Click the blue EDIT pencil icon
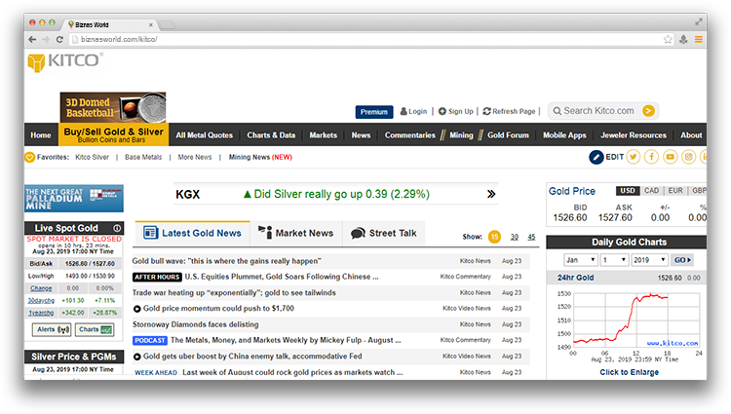Image resolution: width=731 pixels, height=414 pixels. click(x=596, y=157)
